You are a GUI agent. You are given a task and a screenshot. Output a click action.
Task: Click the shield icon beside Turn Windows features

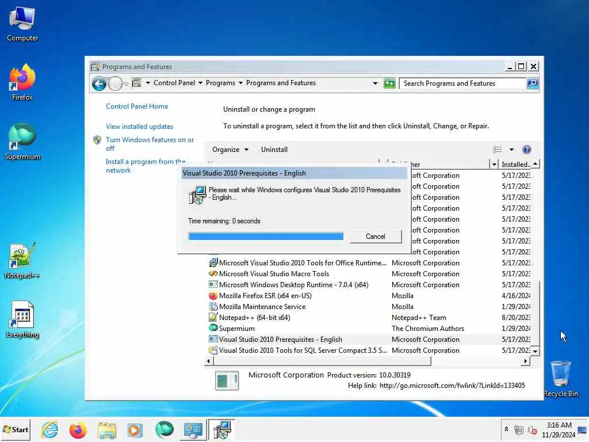click(97, 140)
